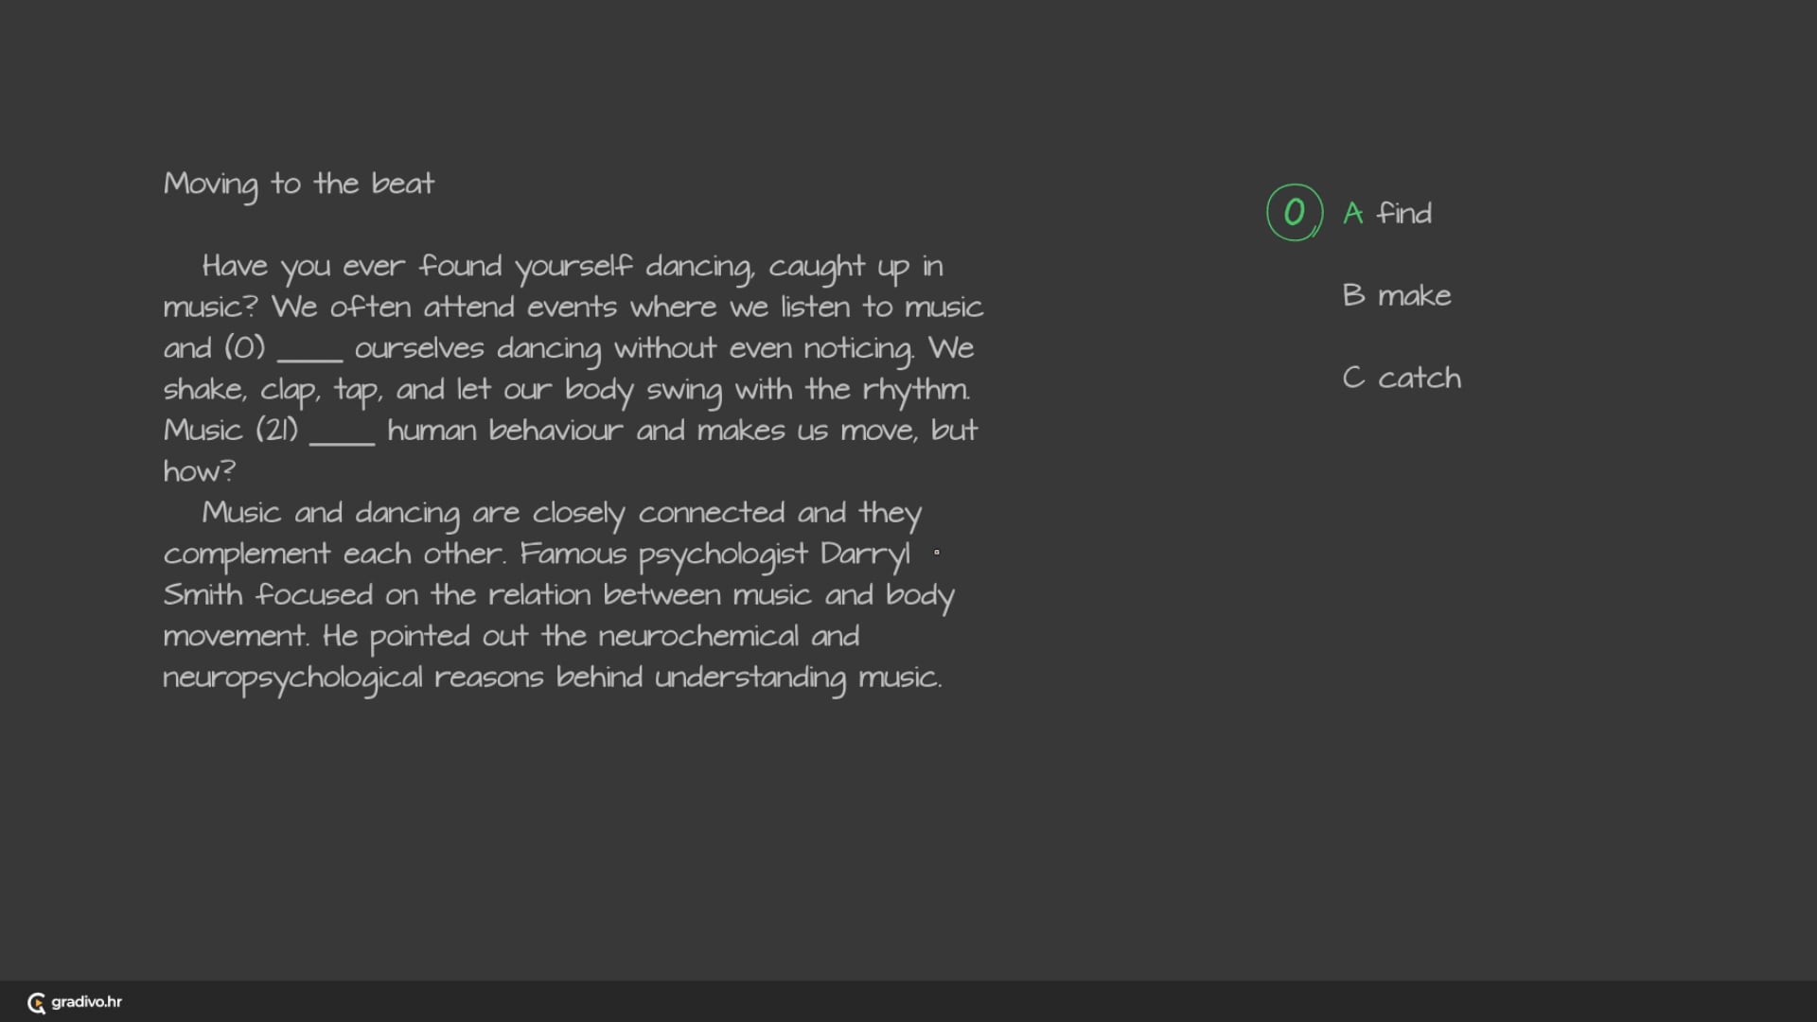The image size is (1817, 1022).
Task: Click the small dot after Darryl
Action: tap(937, 552)
